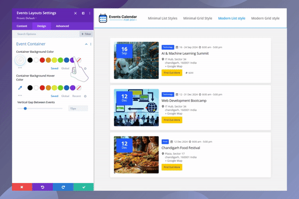The image size is (299, 199).
Task: Open Web Development Bootcamp title link
Action: 184,100
